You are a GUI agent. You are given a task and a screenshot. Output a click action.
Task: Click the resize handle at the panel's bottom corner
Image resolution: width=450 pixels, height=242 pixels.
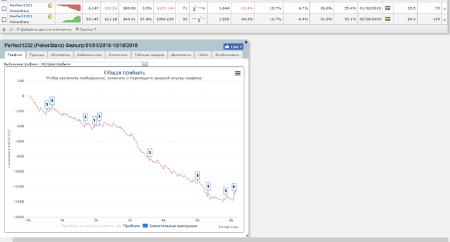pyautogui.click(x=247, y=235)
